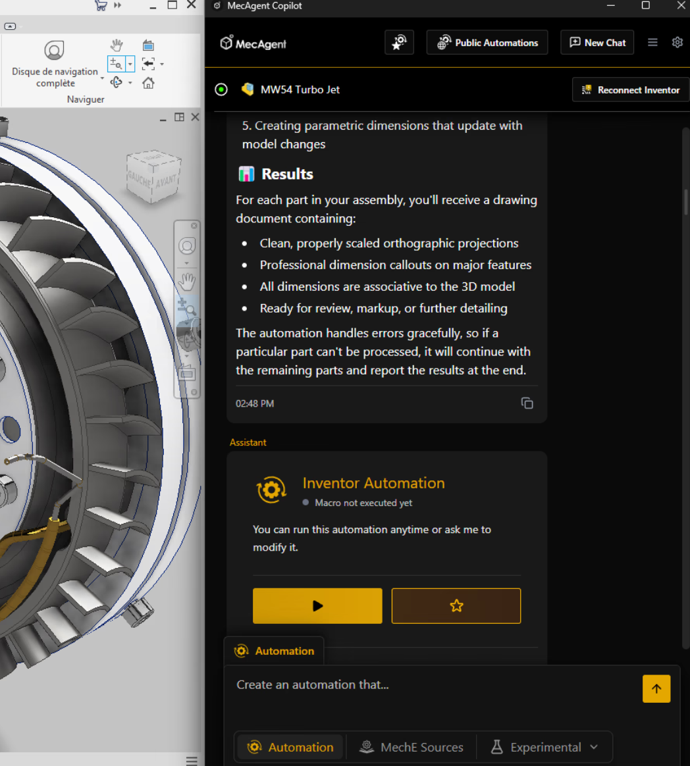Click the ViewCube GAUCHE face
Screen dimensions: 690x766
tap(140, 179)
